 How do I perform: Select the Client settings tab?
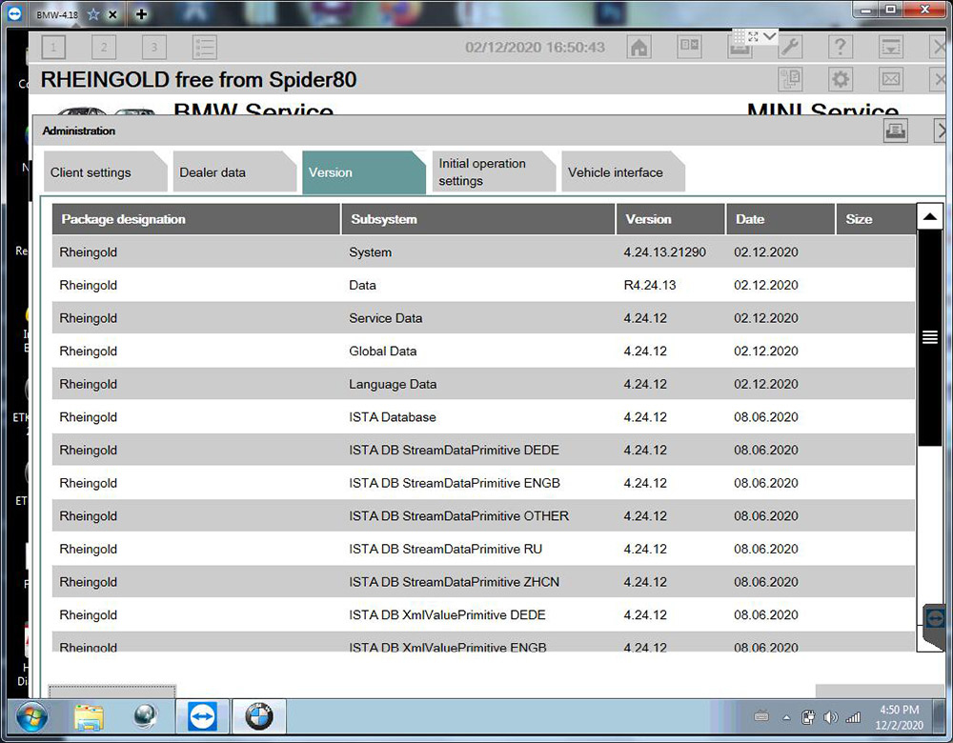coord(91,172)
